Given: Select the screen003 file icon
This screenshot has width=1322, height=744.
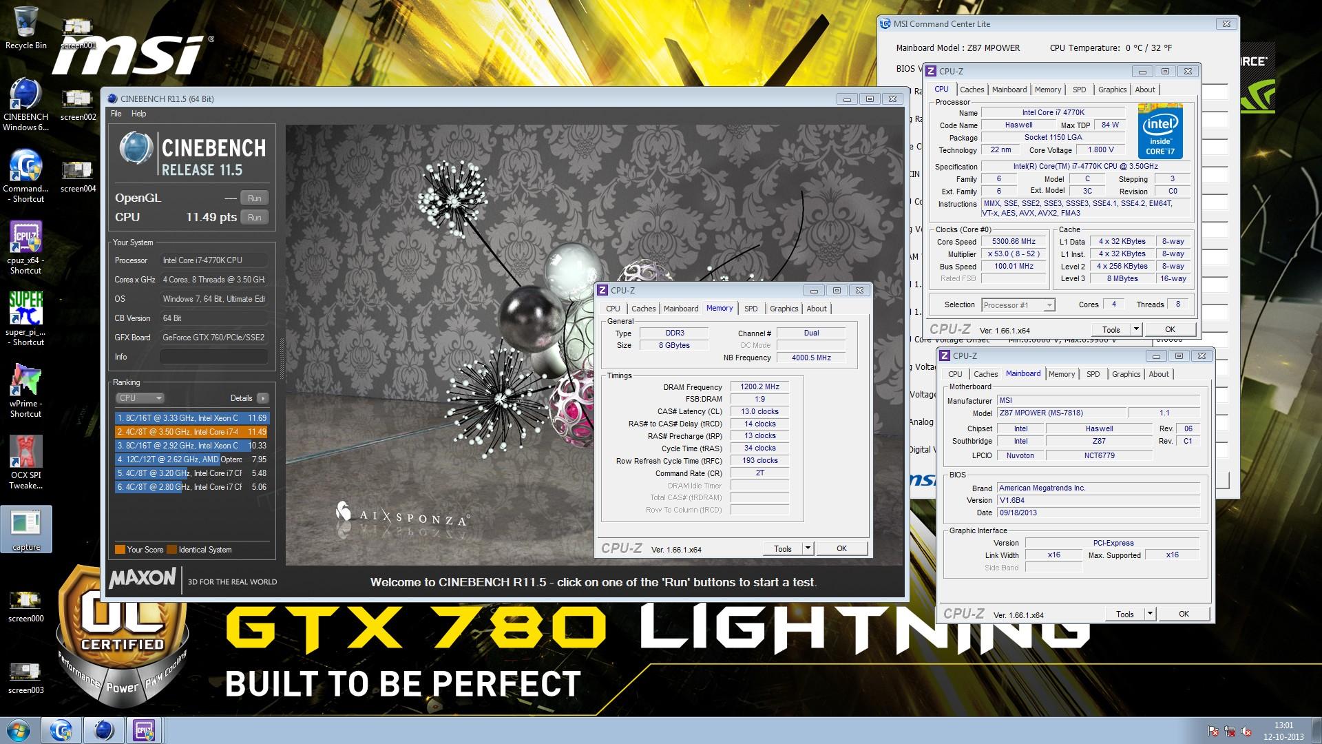Looking at the screenshot, I should pos(25,678).
